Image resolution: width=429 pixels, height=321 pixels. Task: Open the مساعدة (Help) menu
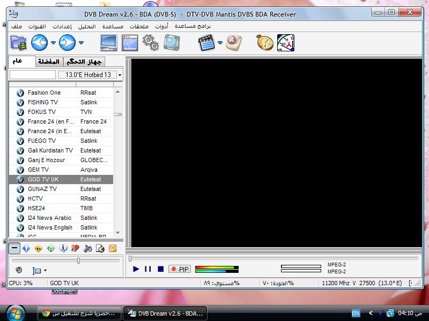pos(113,26)
